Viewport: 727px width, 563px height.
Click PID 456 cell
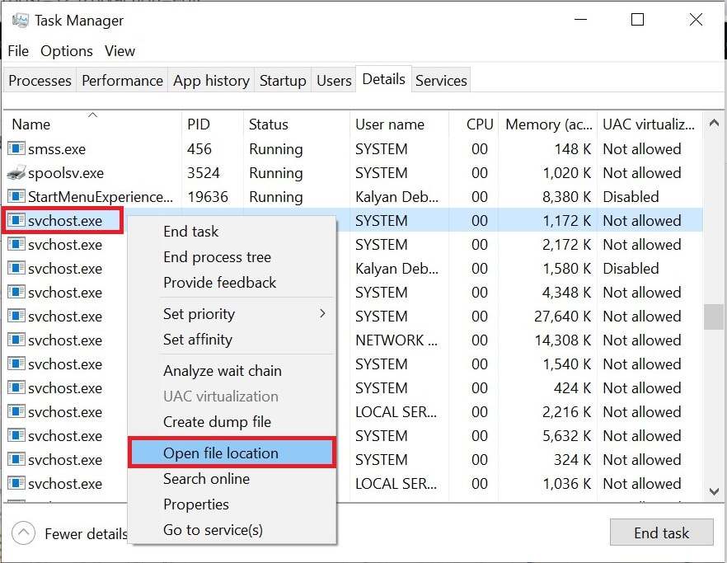[199, 149]
